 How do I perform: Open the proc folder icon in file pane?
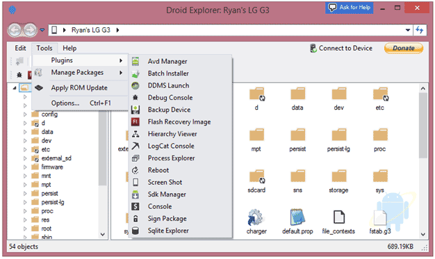(x=380, y=135)
